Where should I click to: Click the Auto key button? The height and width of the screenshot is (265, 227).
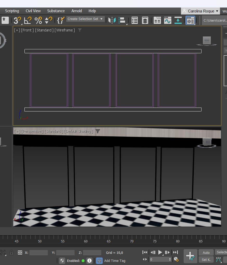[x=206, y=253]
